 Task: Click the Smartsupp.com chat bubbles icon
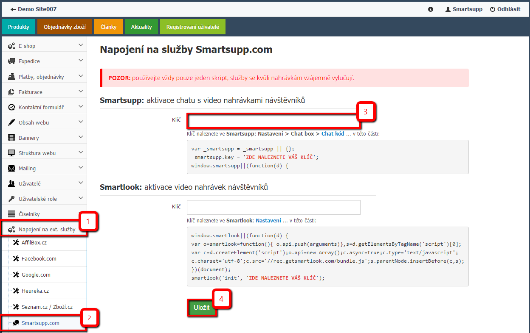(16, 323)
